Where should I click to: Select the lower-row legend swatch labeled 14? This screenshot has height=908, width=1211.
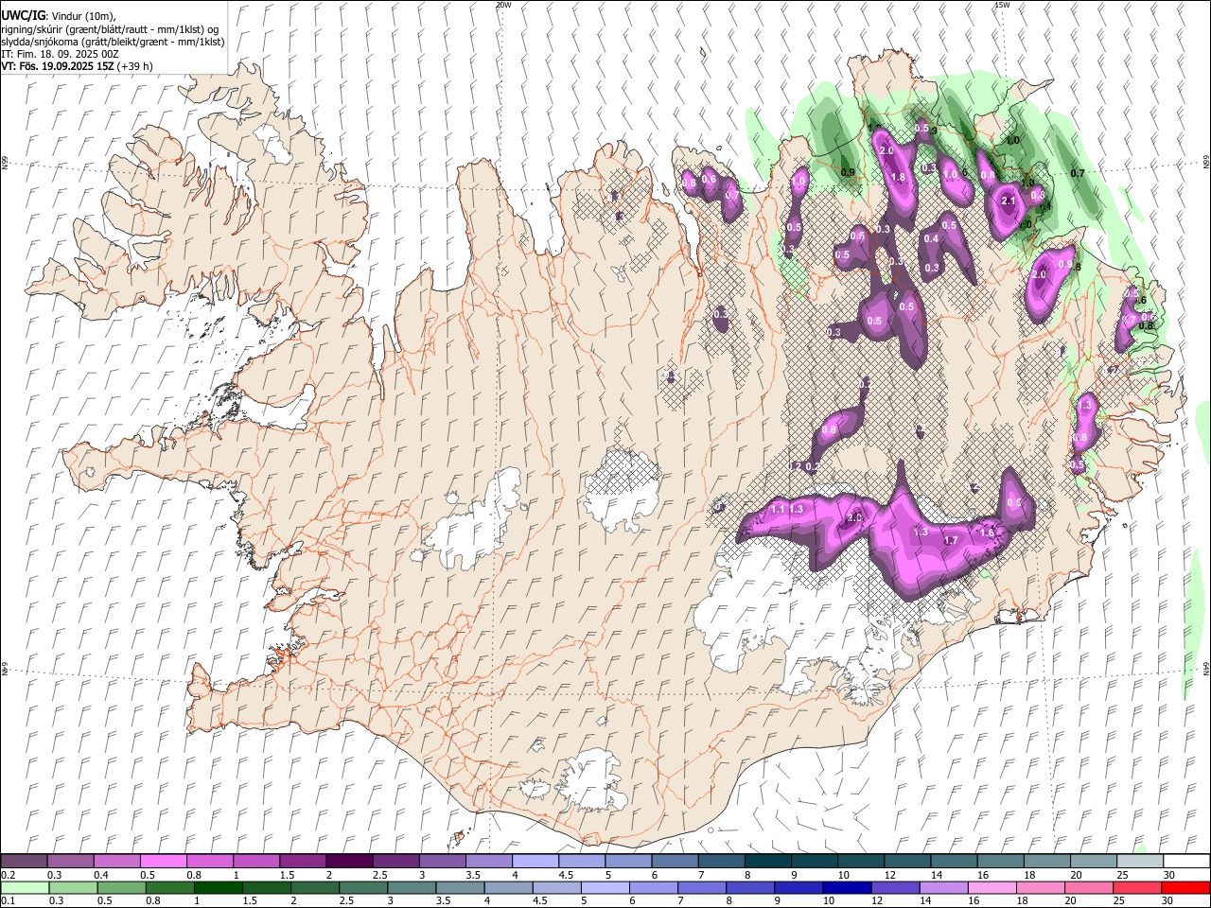pos(944,888)
